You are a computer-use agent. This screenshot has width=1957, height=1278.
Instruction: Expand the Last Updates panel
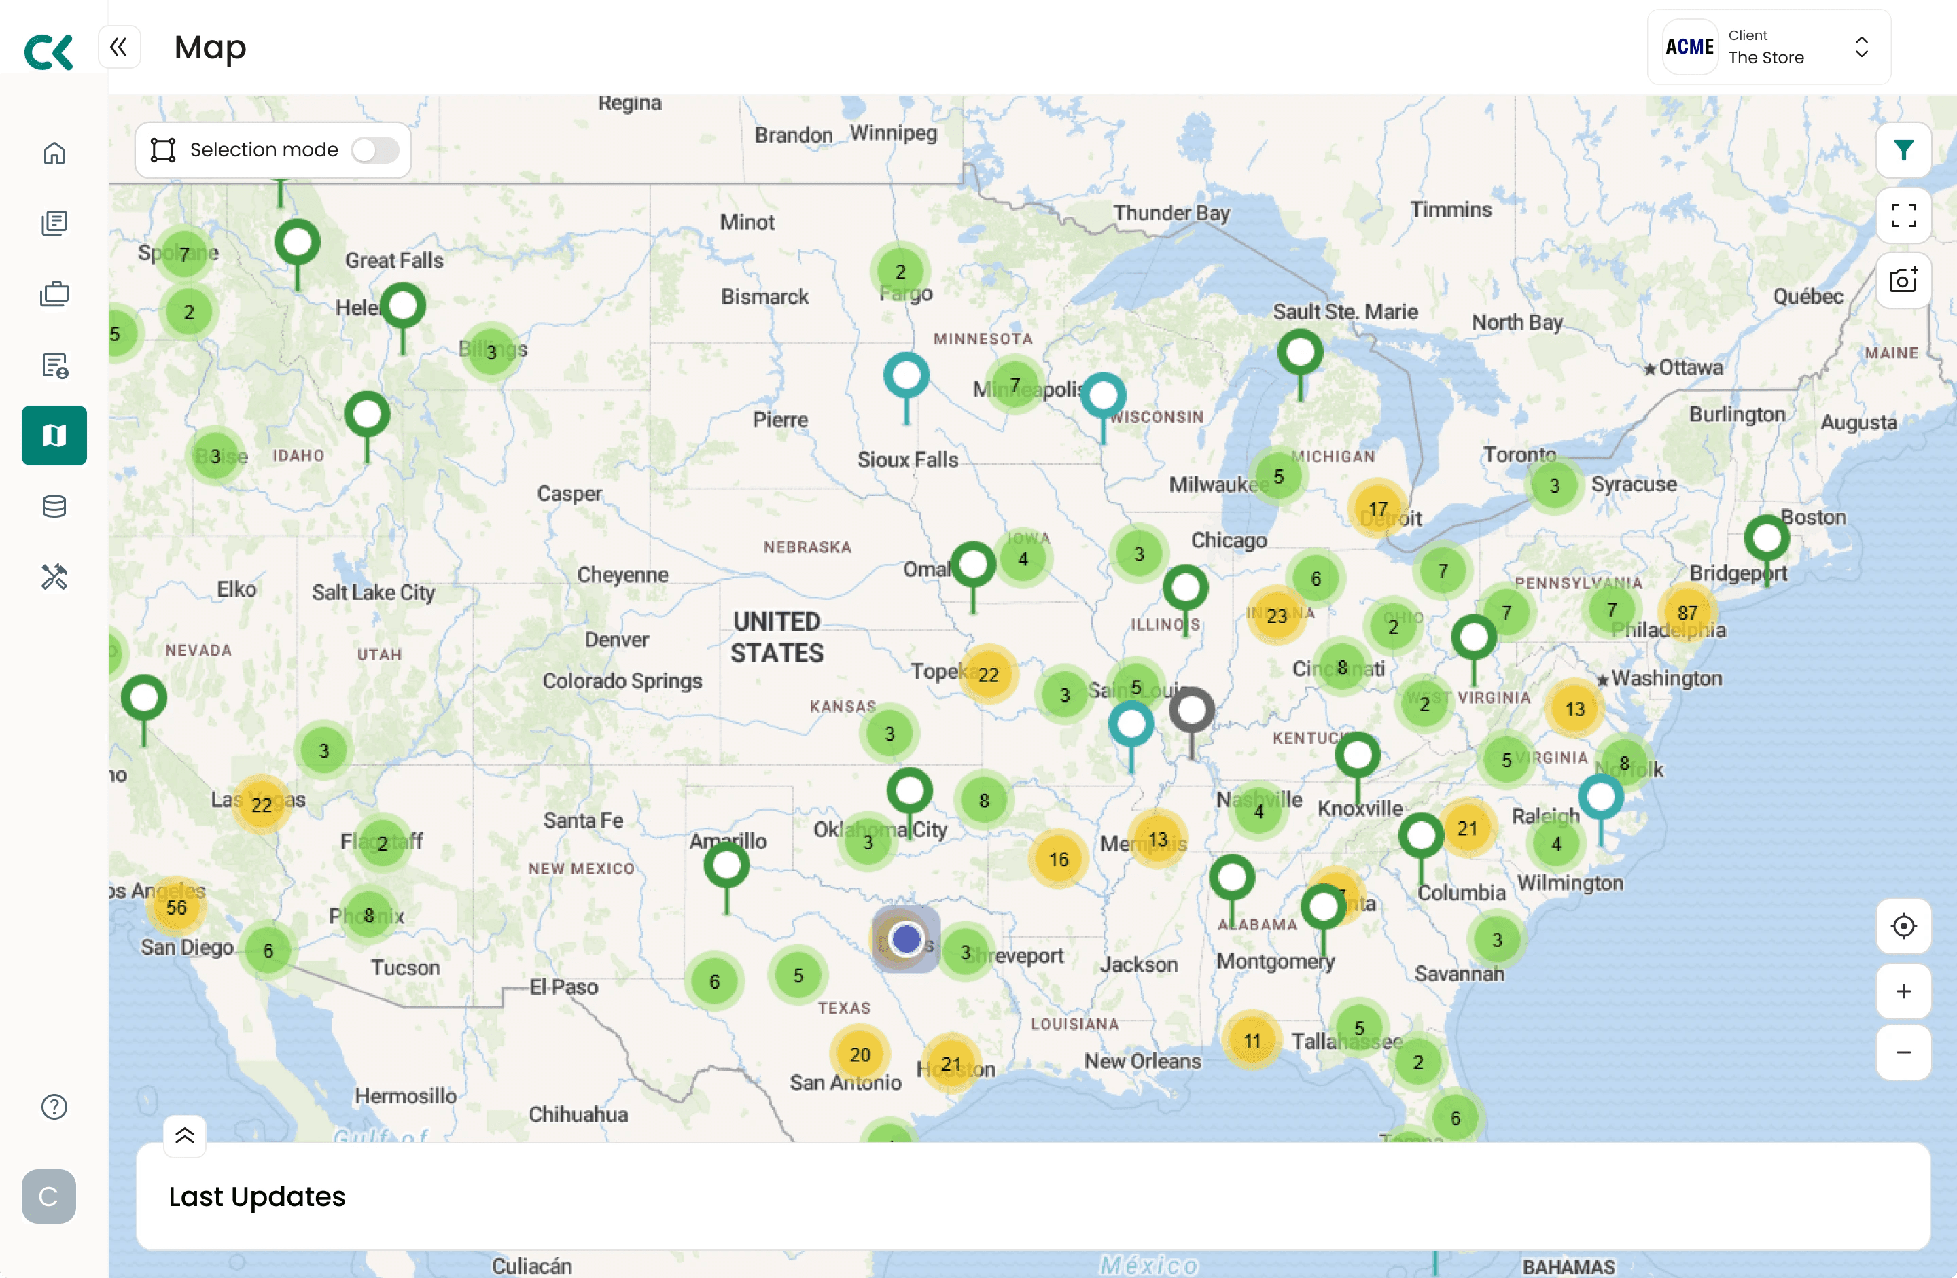[x=185, y=1136]
